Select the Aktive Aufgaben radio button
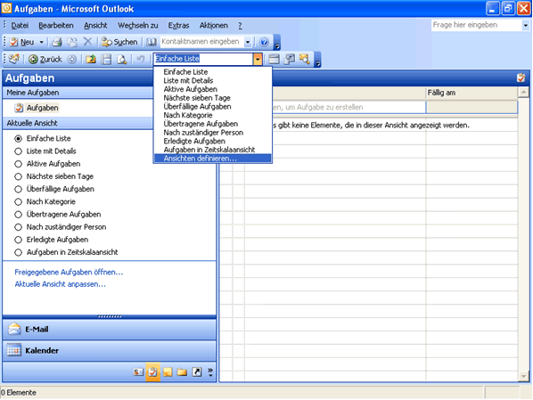Screen dimensions: 533x400 [19, 164]
